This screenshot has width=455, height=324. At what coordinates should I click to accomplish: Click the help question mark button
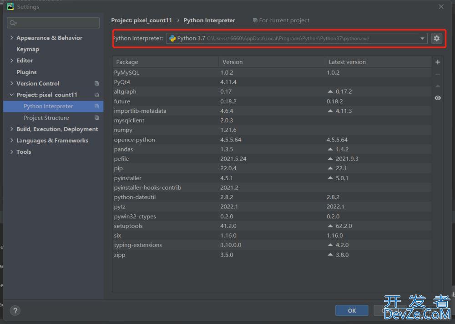click(x=15, y=311)
